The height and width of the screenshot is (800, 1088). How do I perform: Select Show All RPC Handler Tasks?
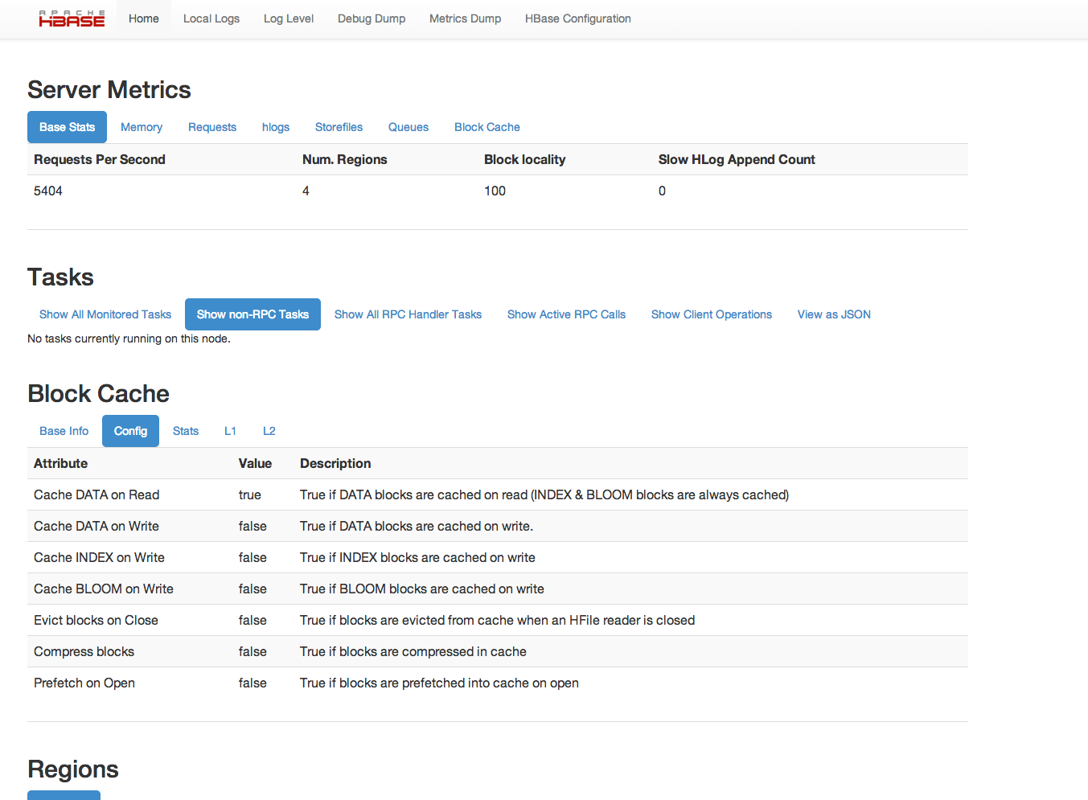coord(408,314)
